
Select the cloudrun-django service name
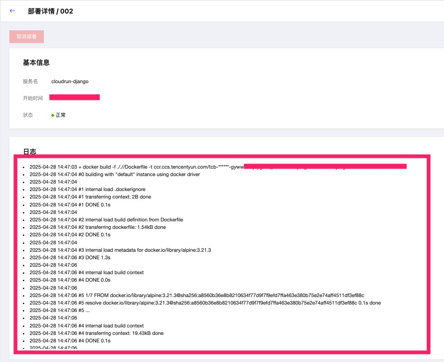click(x=69, y=81)
